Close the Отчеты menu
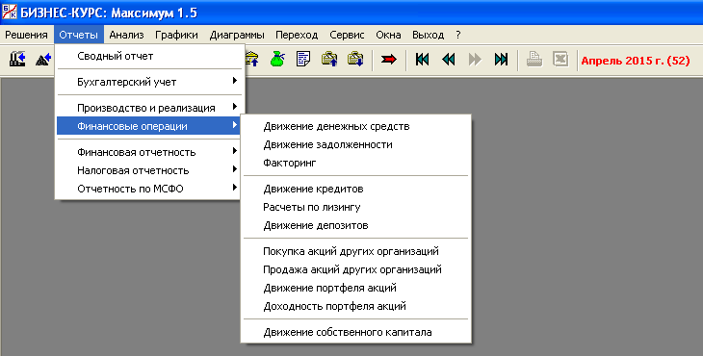The image size is (703, 356). coord(78,35)
